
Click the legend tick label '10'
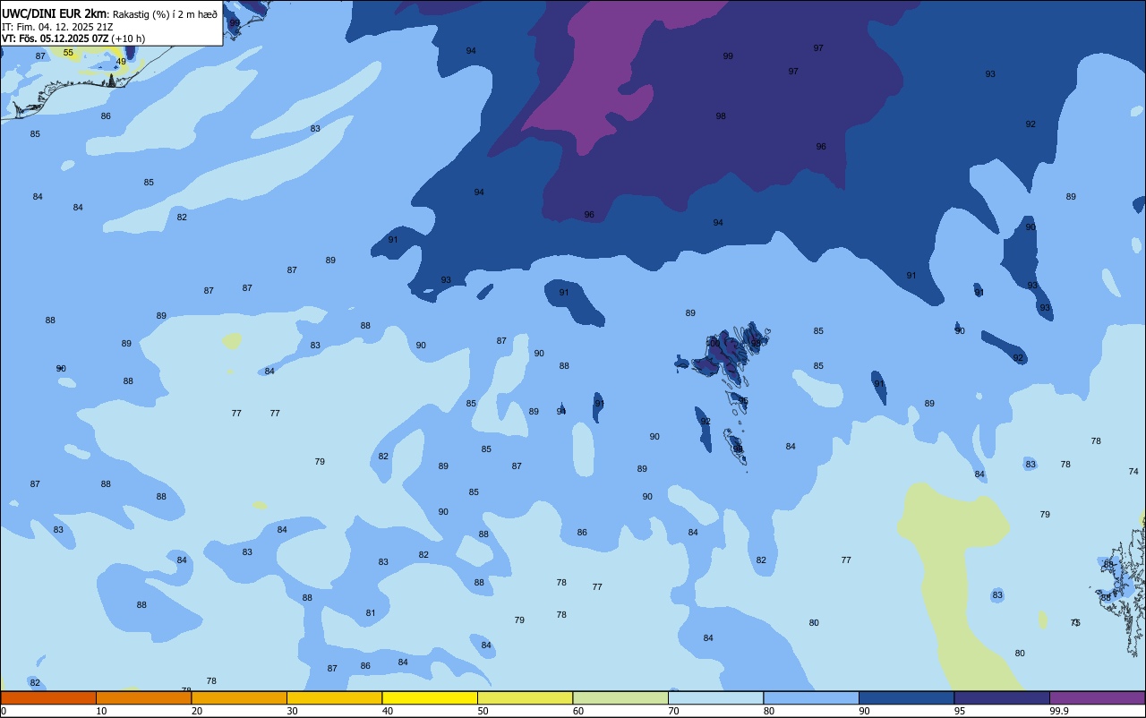point(101,711)
